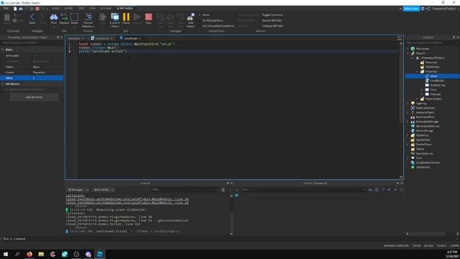Stop the running test

tap(149, 19)
